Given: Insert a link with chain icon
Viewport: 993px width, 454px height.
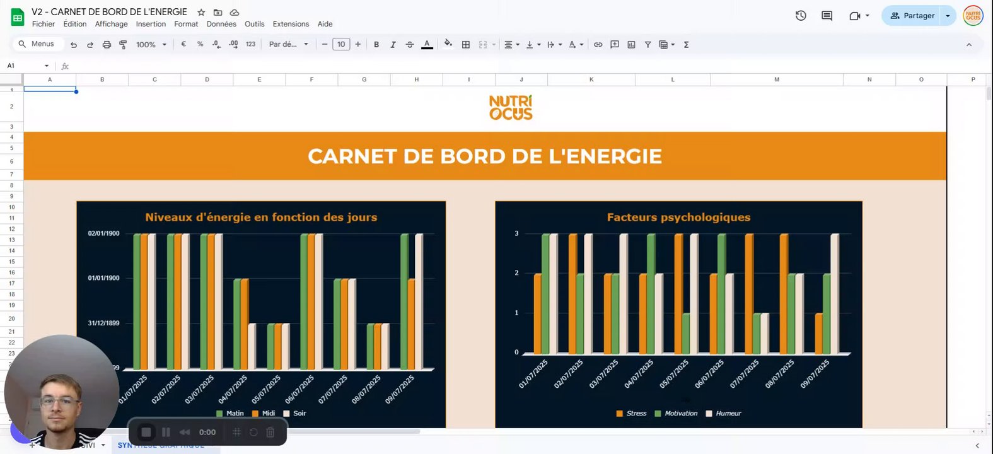Looking at the screenshot, I should pyautogui.click(x=598, y=45).
